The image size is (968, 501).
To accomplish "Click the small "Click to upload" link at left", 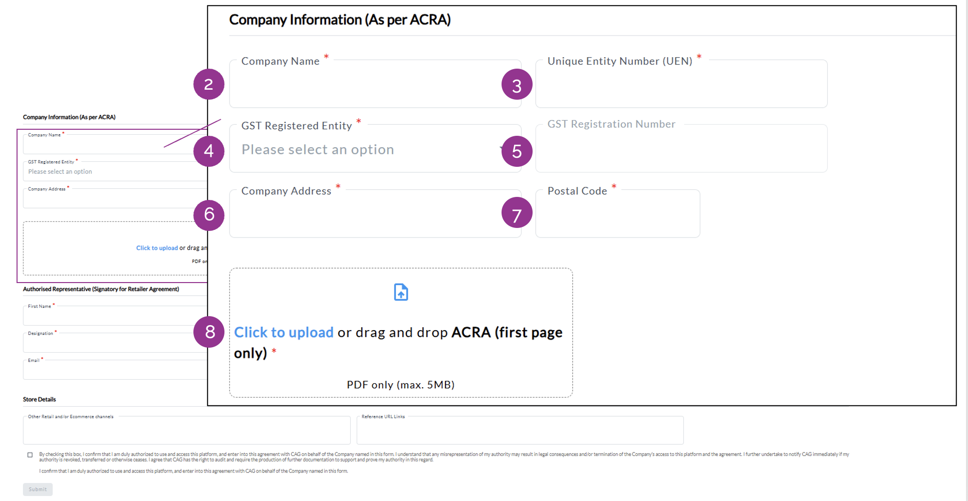I will click(157, 248).
